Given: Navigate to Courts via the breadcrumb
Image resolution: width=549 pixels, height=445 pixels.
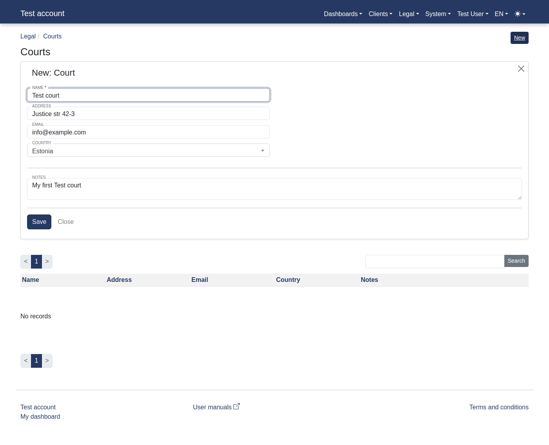Looking at the screenshot, I should coord(52,36).
